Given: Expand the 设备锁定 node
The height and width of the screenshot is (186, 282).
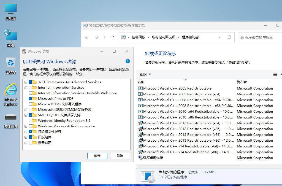Looking at the screenshot, I should pyautogui.click(x=26, y=143).
